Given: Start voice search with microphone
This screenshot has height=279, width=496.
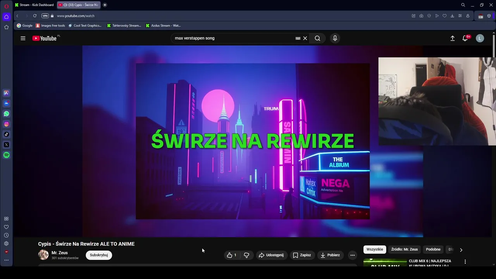Looking at the screenshot, I should pyautogui.click(x=335, y=38).
